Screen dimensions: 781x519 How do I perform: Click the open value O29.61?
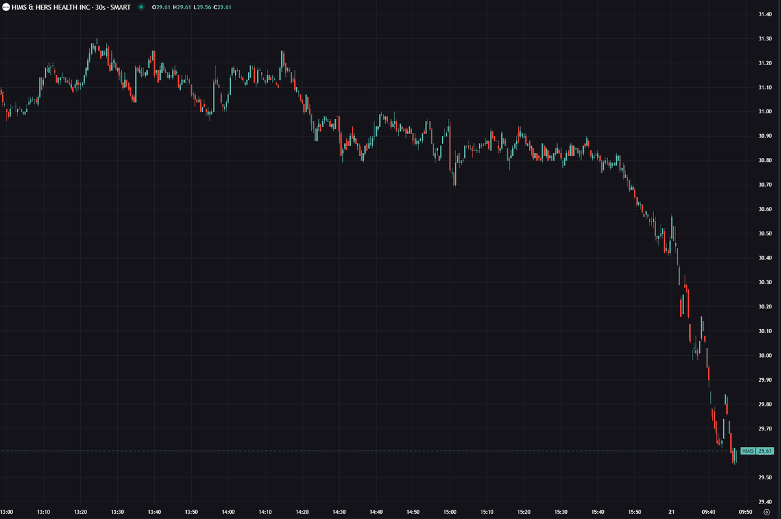coord(161,7)
